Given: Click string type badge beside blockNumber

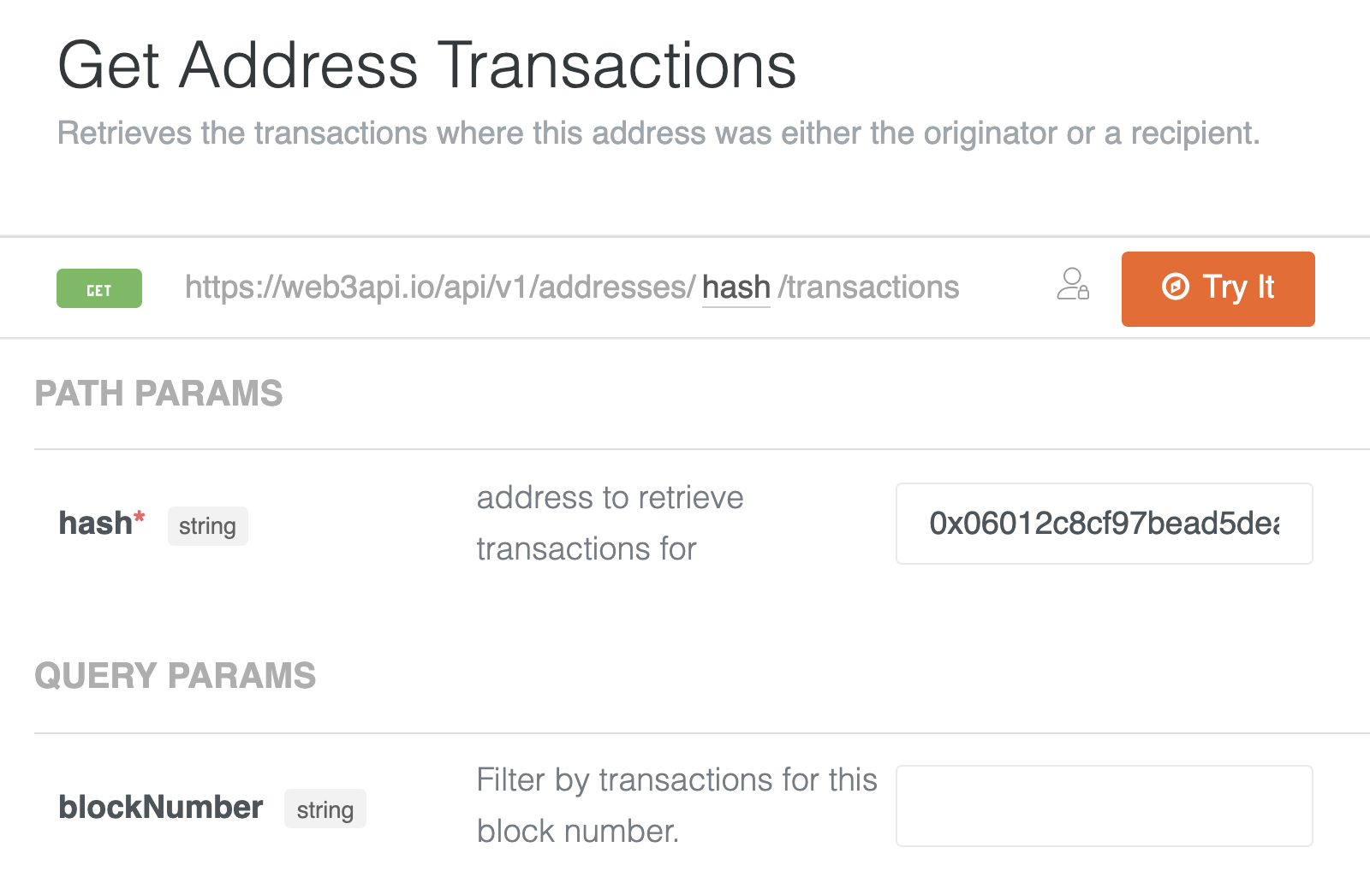Looking at the screenshot, I should (x=325, y=809).
